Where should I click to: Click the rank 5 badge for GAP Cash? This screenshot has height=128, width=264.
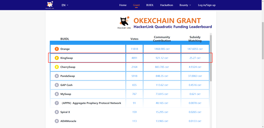[57, 85]
